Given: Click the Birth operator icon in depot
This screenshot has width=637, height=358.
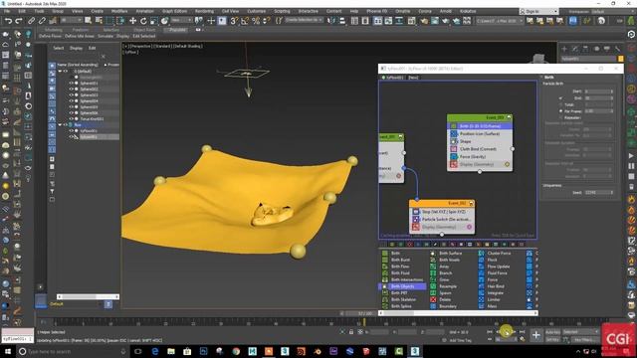Looking at the screenshot, I should click(385, 253).
